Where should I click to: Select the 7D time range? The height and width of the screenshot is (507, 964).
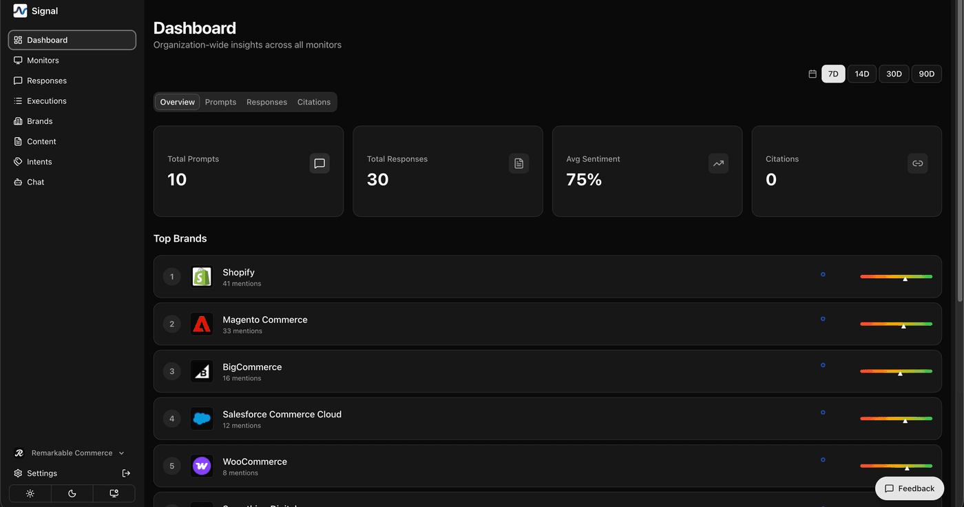pos(833,74)
